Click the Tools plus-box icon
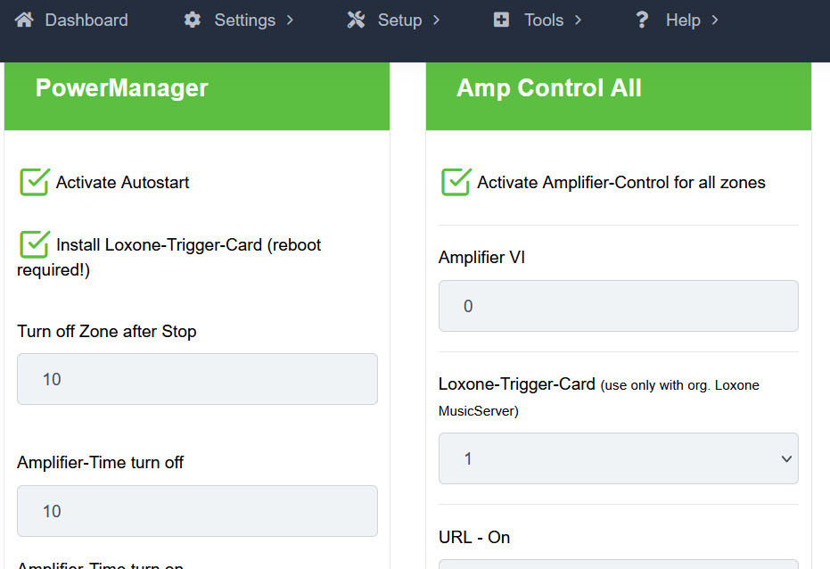830x569 pixels. 502,20
